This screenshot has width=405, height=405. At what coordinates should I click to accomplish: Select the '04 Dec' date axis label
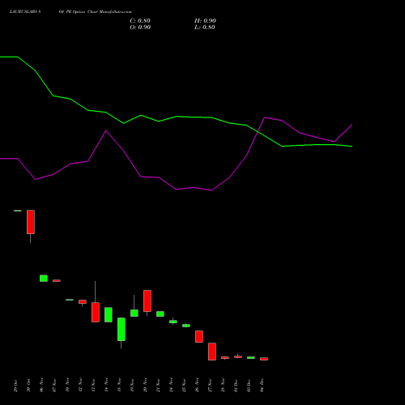[x=262, y=386]
